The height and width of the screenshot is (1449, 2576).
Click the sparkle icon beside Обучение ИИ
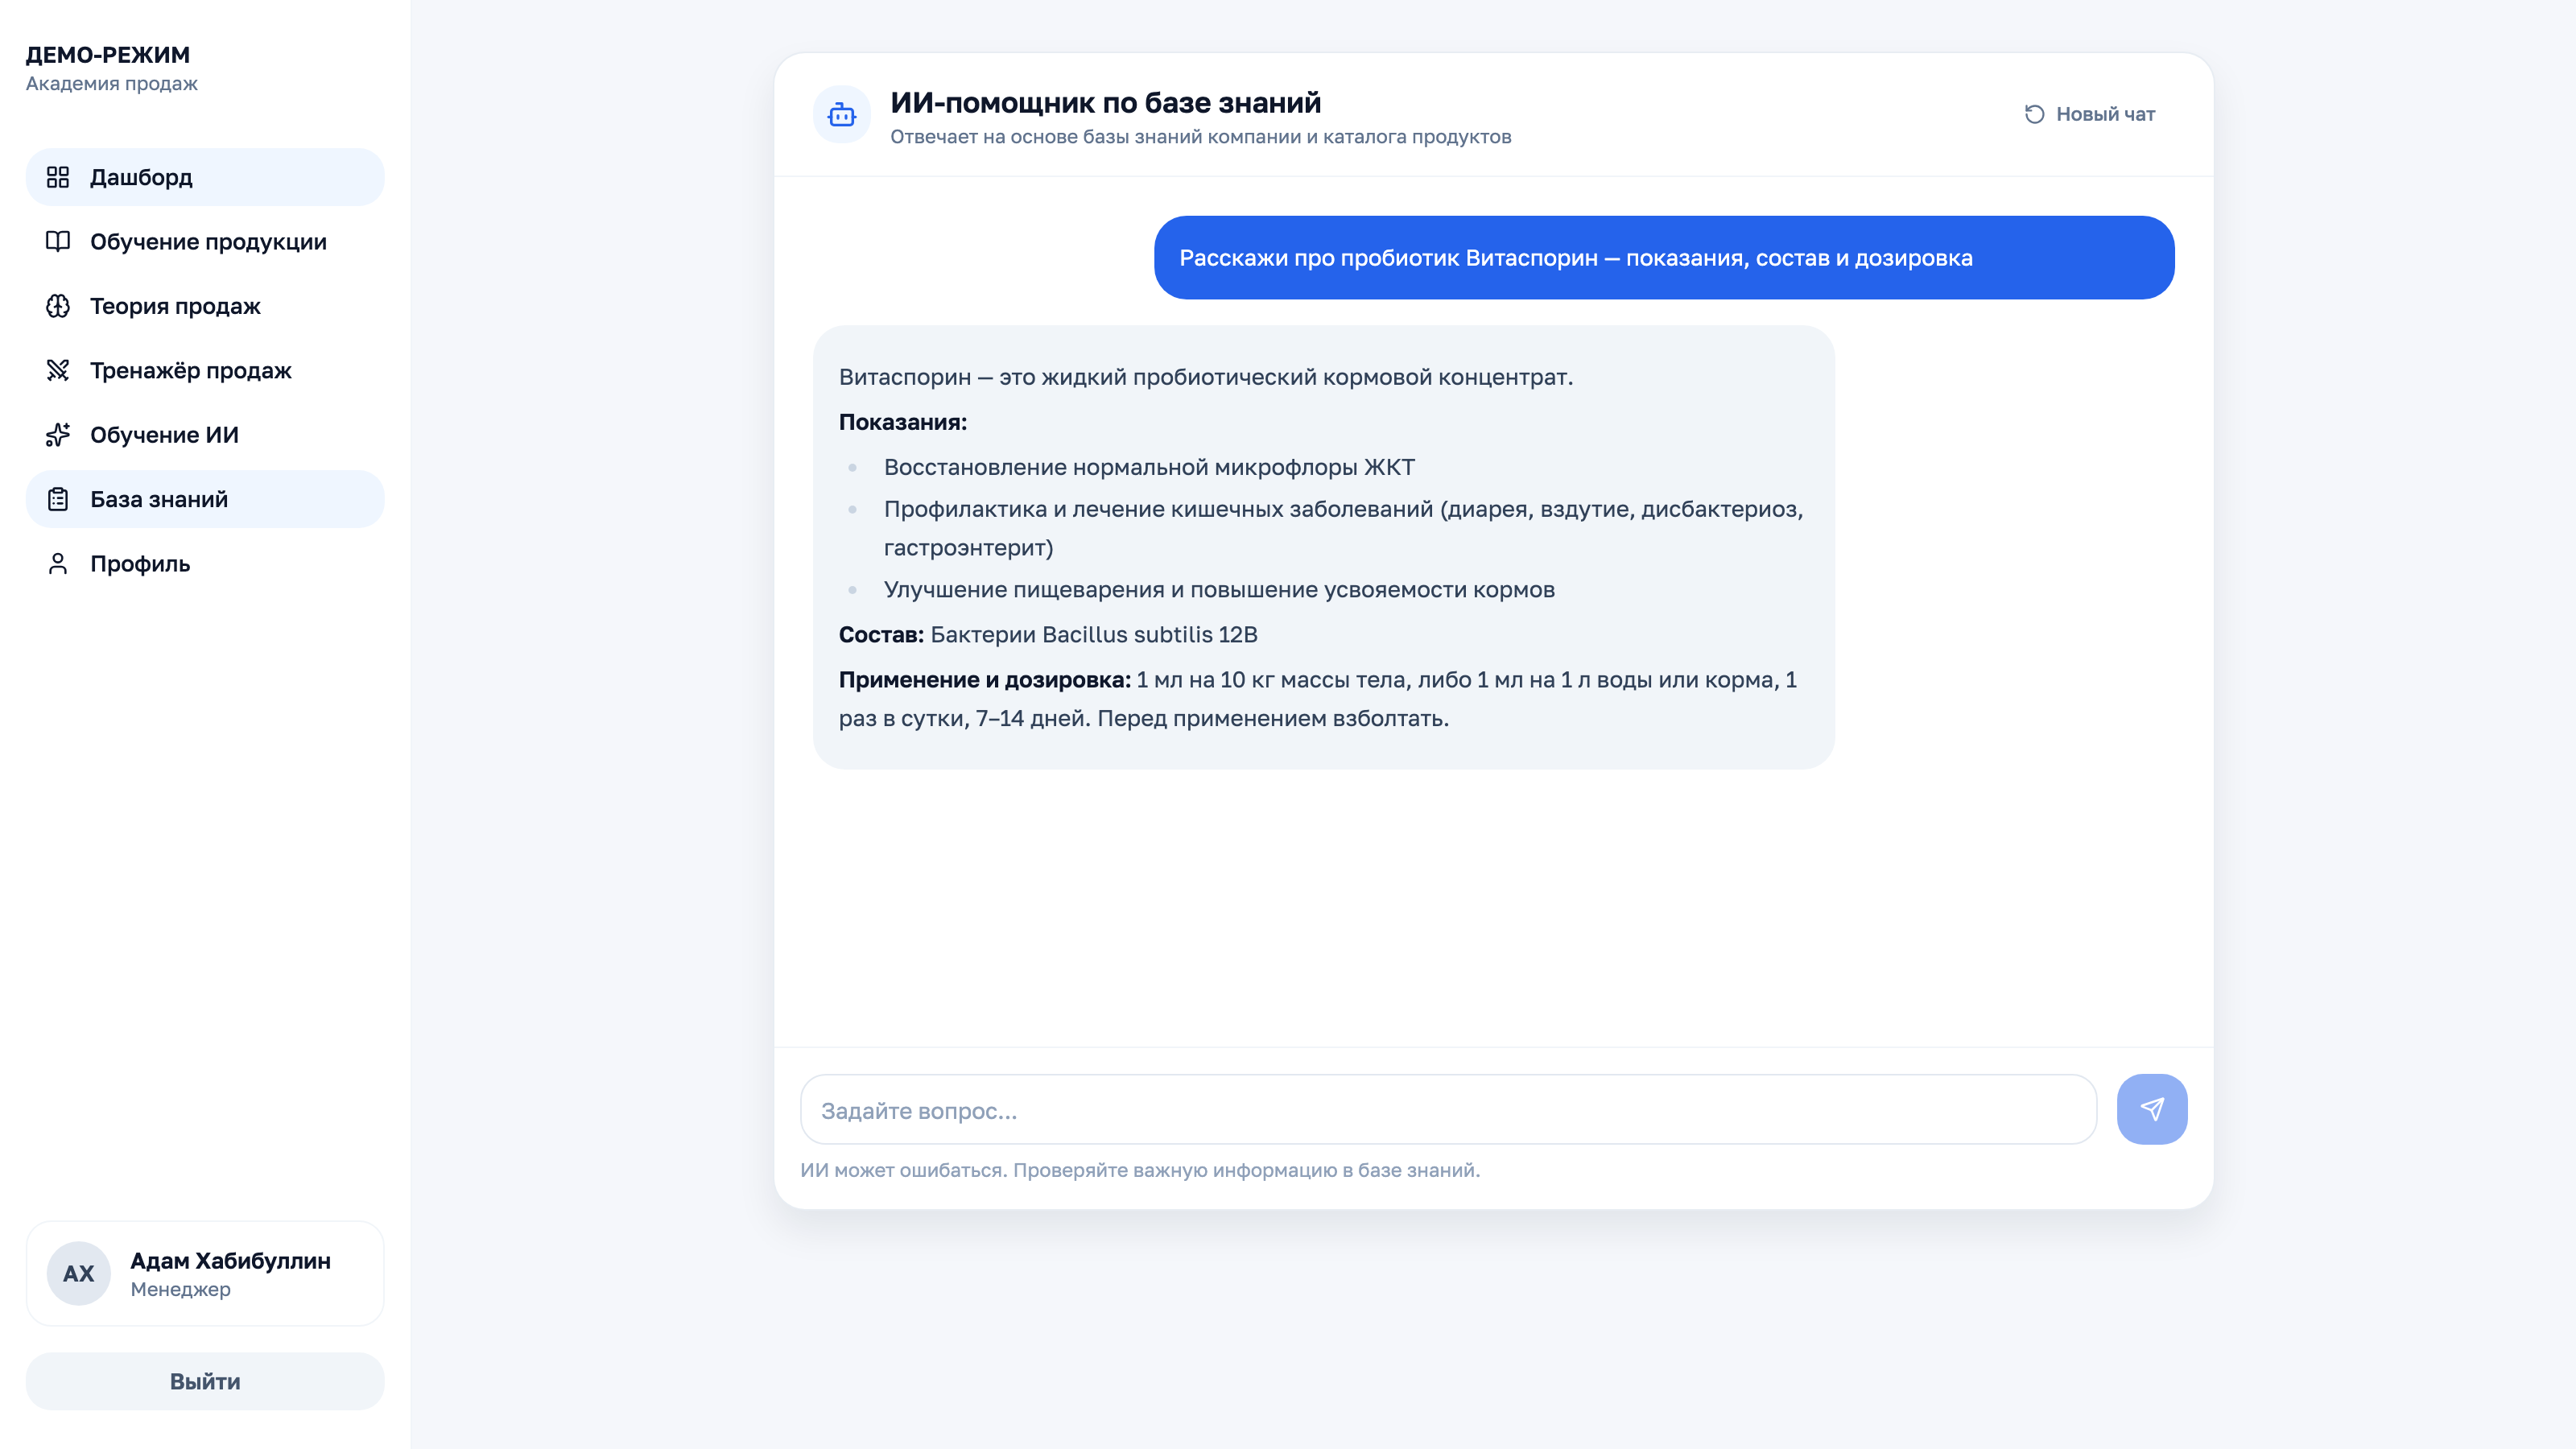click(58, 435)
